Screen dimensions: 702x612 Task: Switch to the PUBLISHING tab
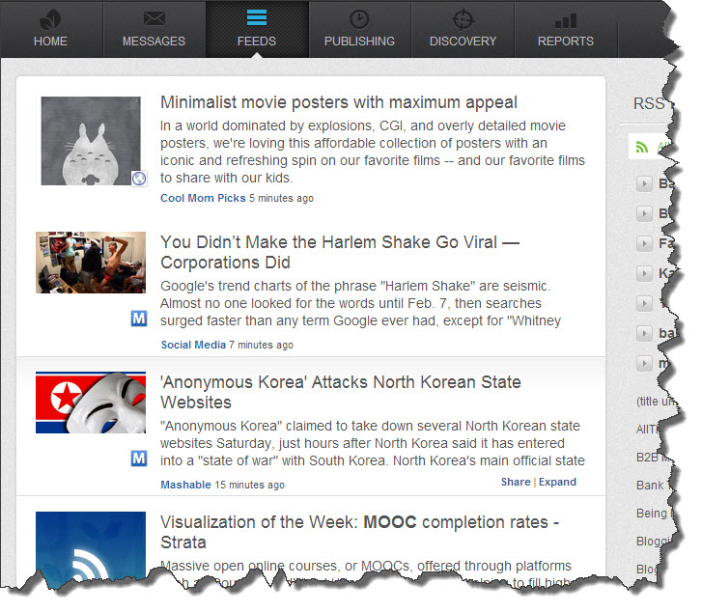(360, 29)
